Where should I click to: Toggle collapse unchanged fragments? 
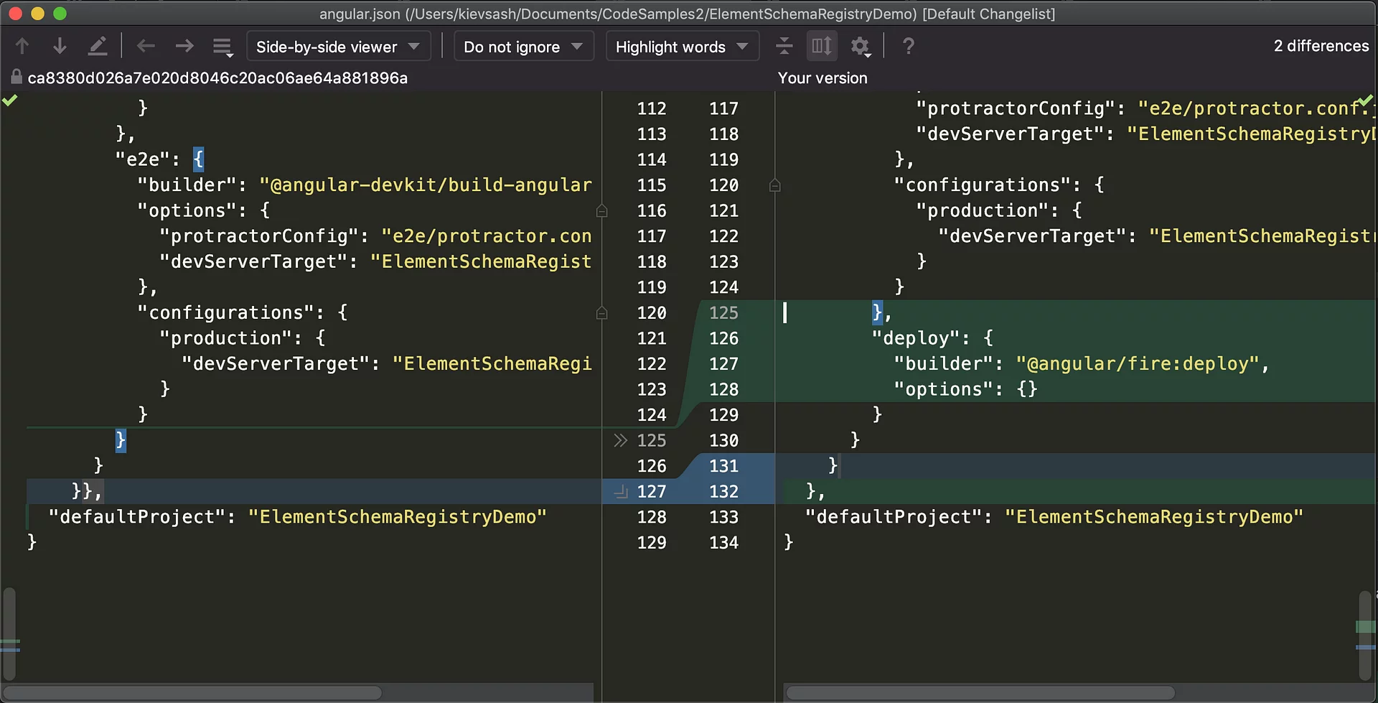[784, 47]
